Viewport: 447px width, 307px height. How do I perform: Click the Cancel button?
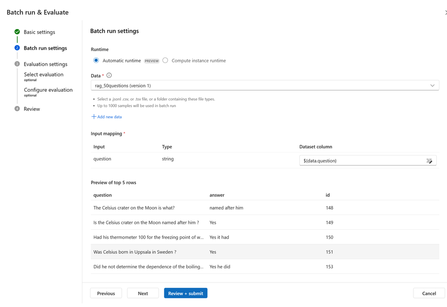[429, 293]
